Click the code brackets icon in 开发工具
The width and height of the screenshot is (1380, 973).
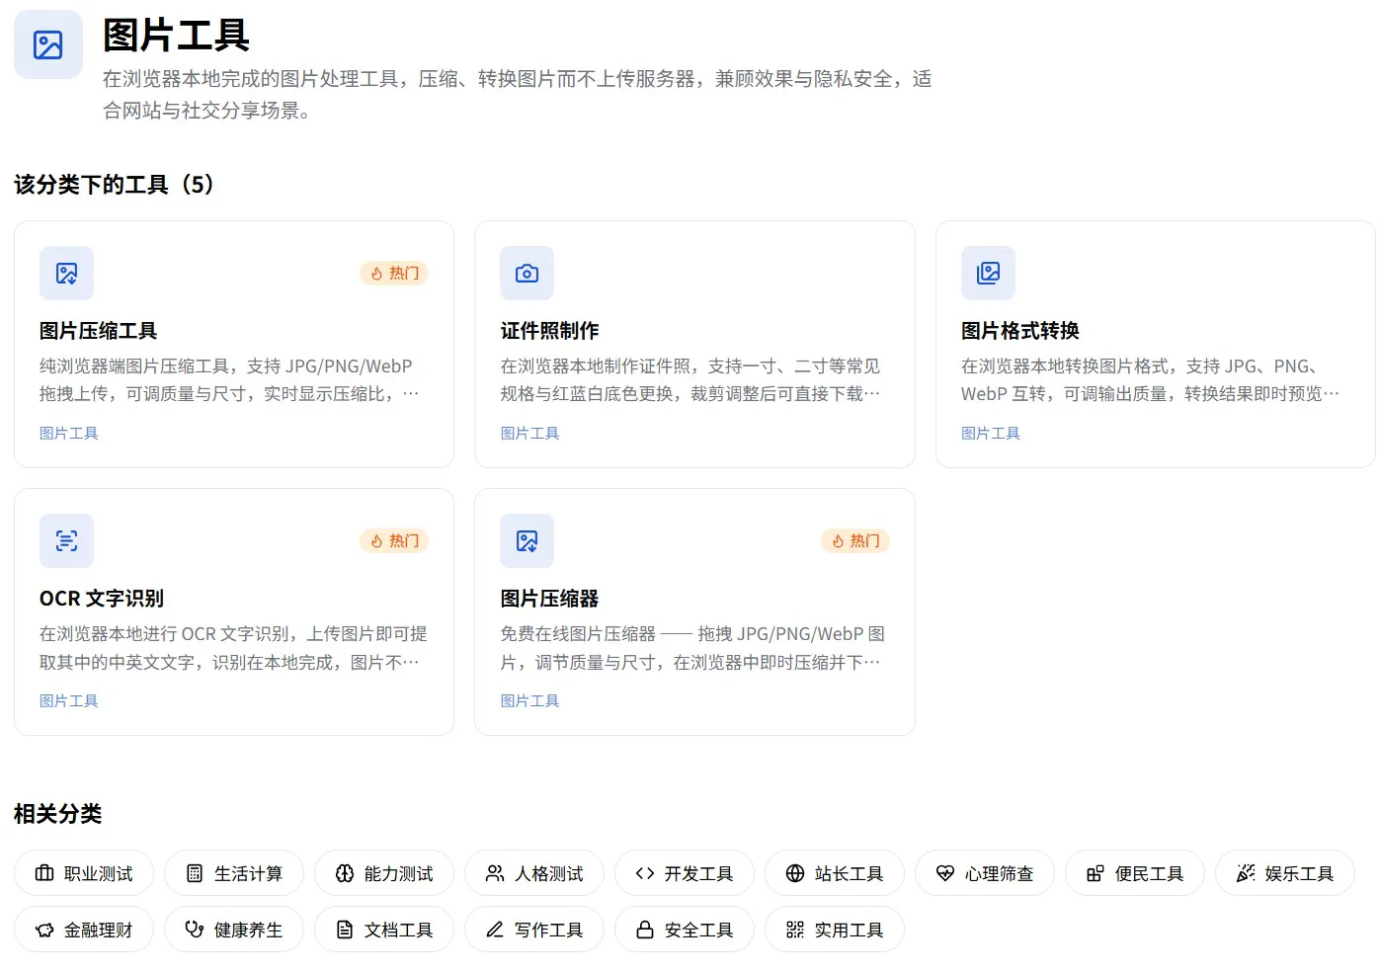coord(645,873)
